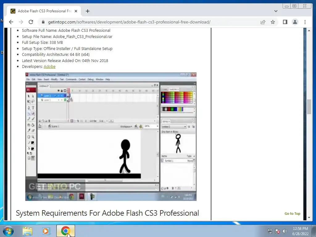Image resolution: width=316 pixels, height=237 pixels.
Task: Open the three-dot Chrome menu
Action: point(305,22)
